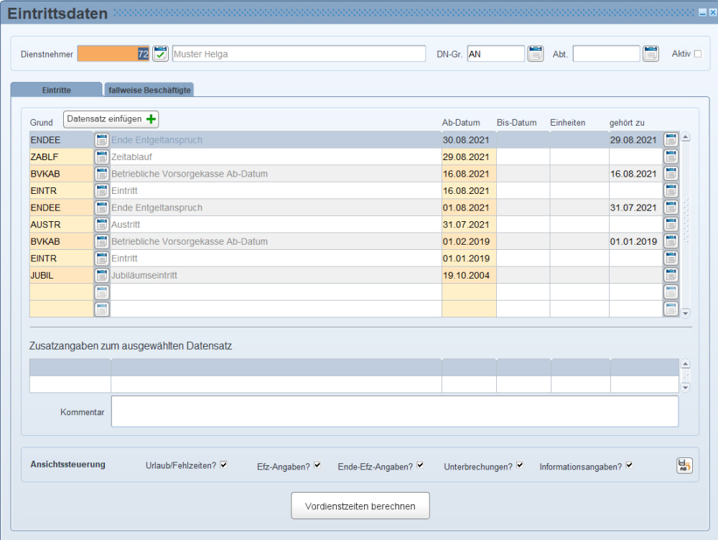Open Grund lookup icon in JUBIL row
The height and width of the screenshot is (540, 718).
click(x=102, y=275)
